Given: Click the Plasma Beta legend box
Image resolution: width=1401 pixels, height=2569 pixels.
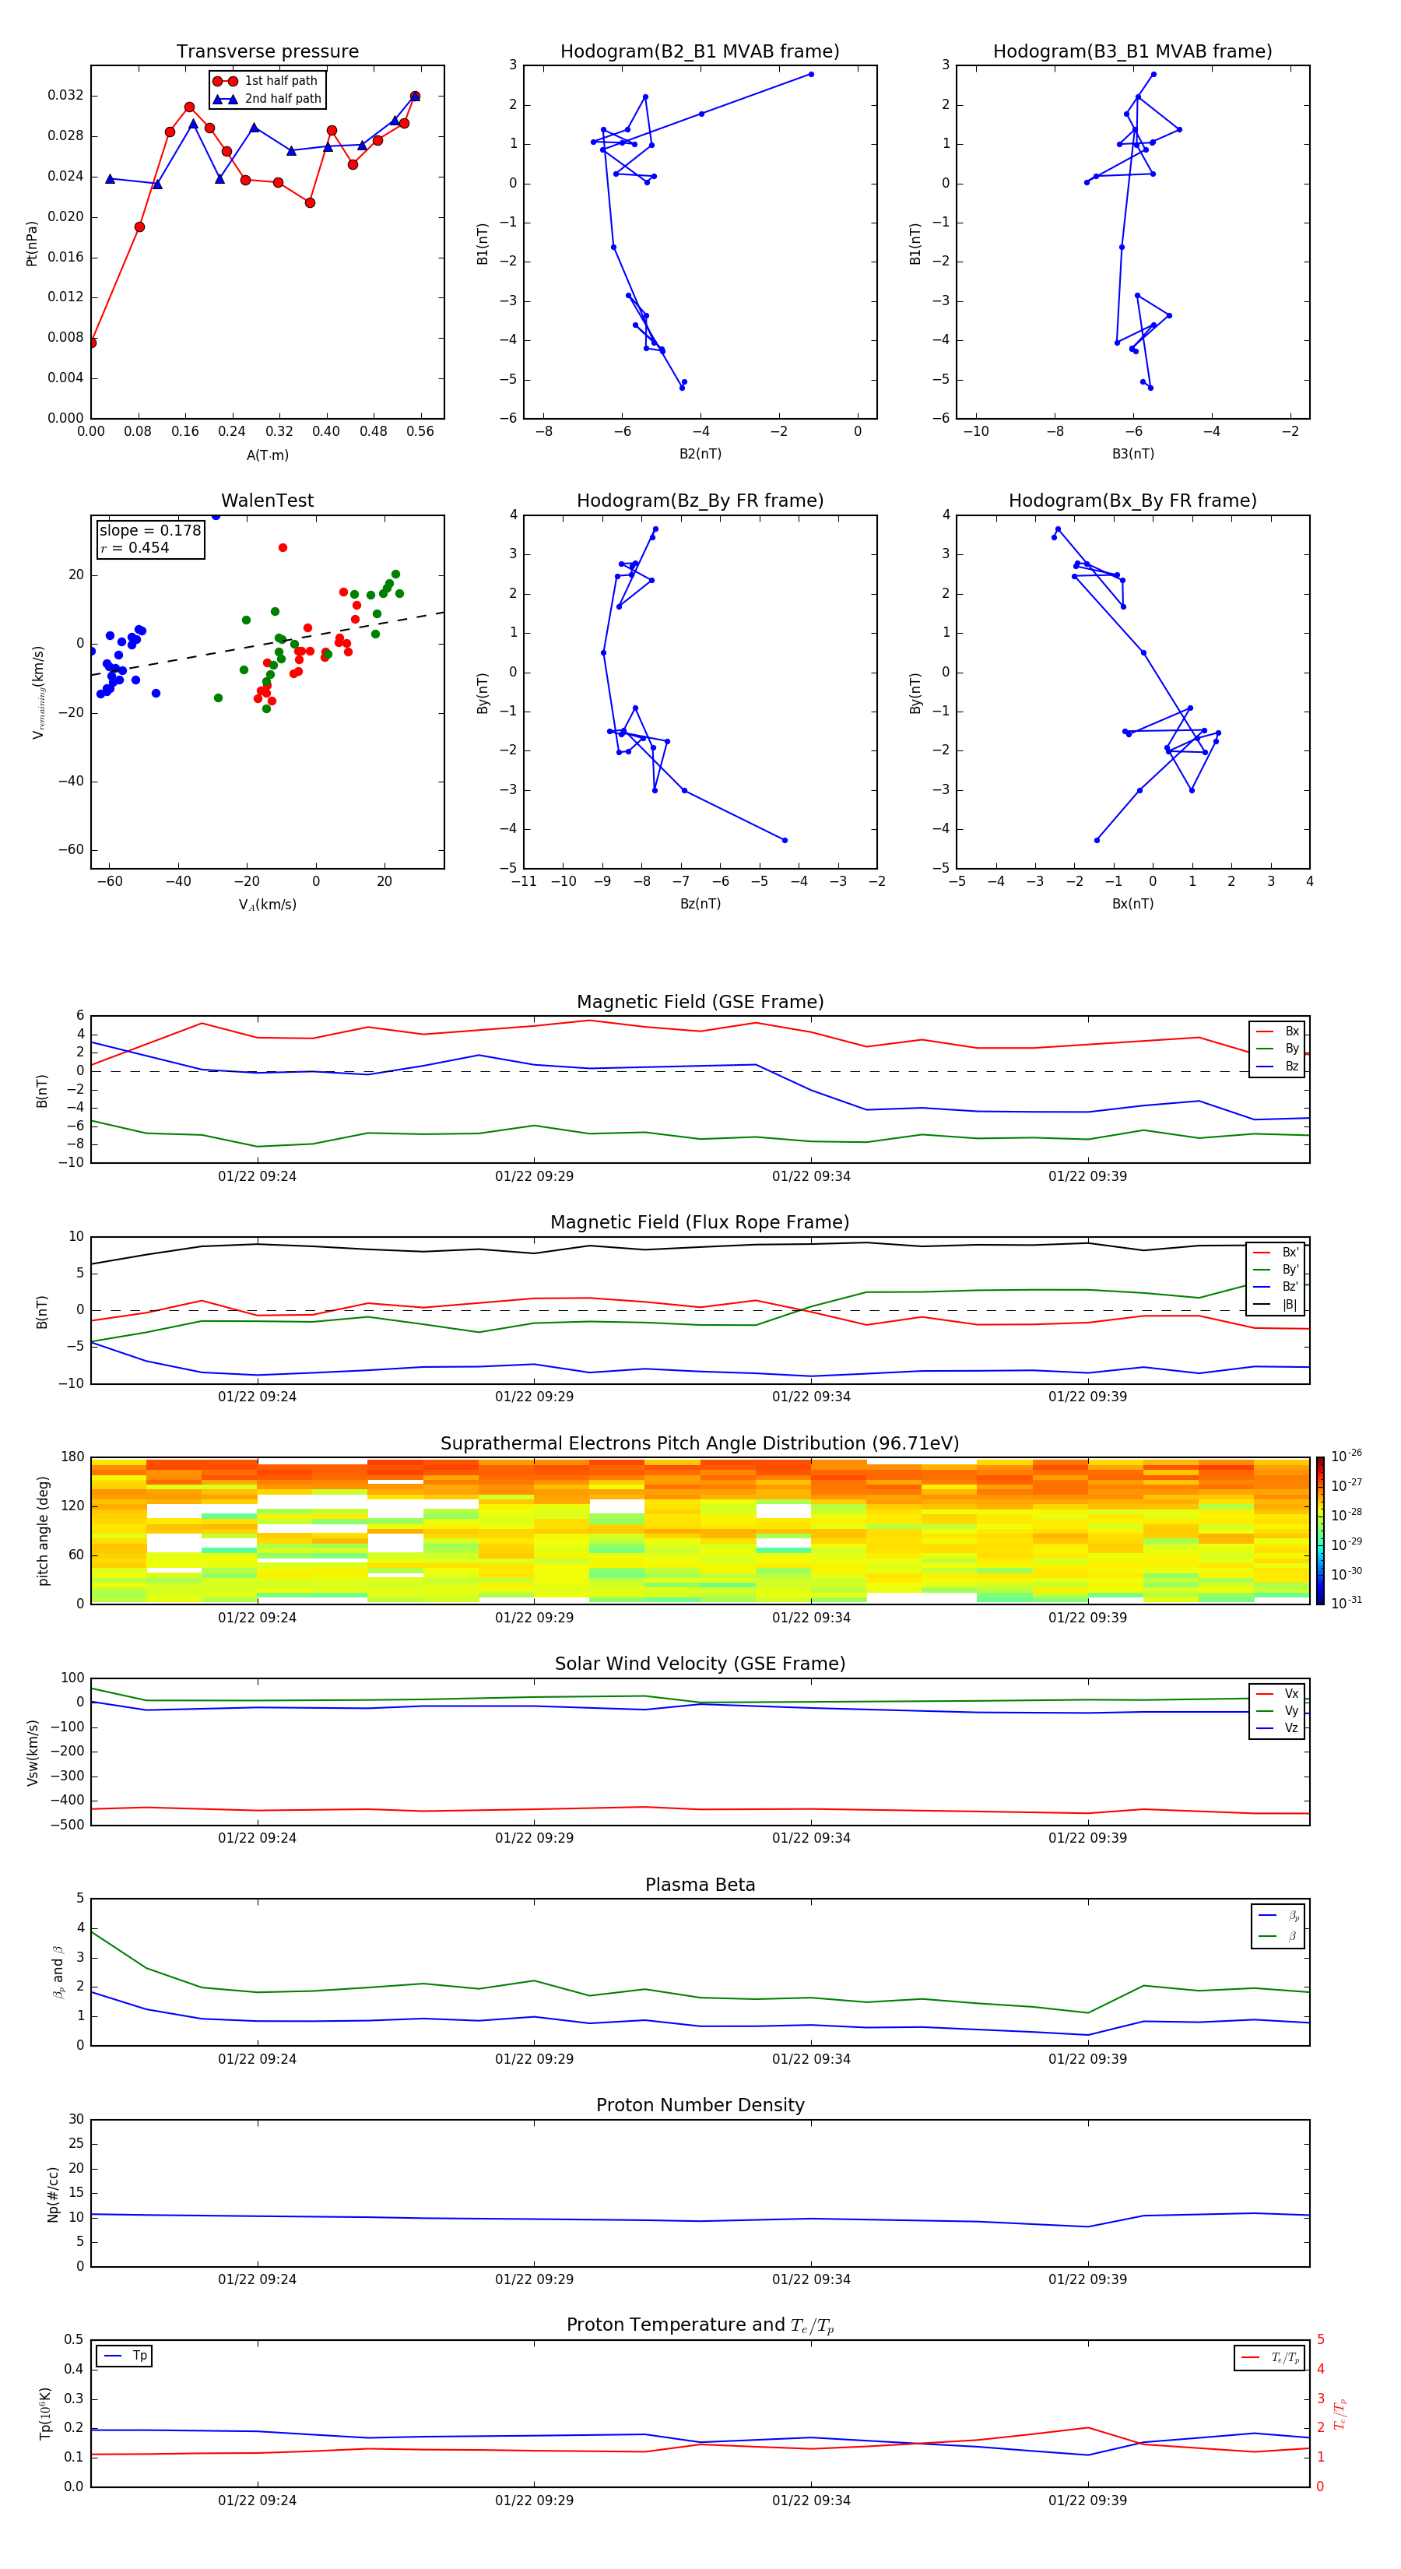Looking at the screenshot, I should 1278,1926.
